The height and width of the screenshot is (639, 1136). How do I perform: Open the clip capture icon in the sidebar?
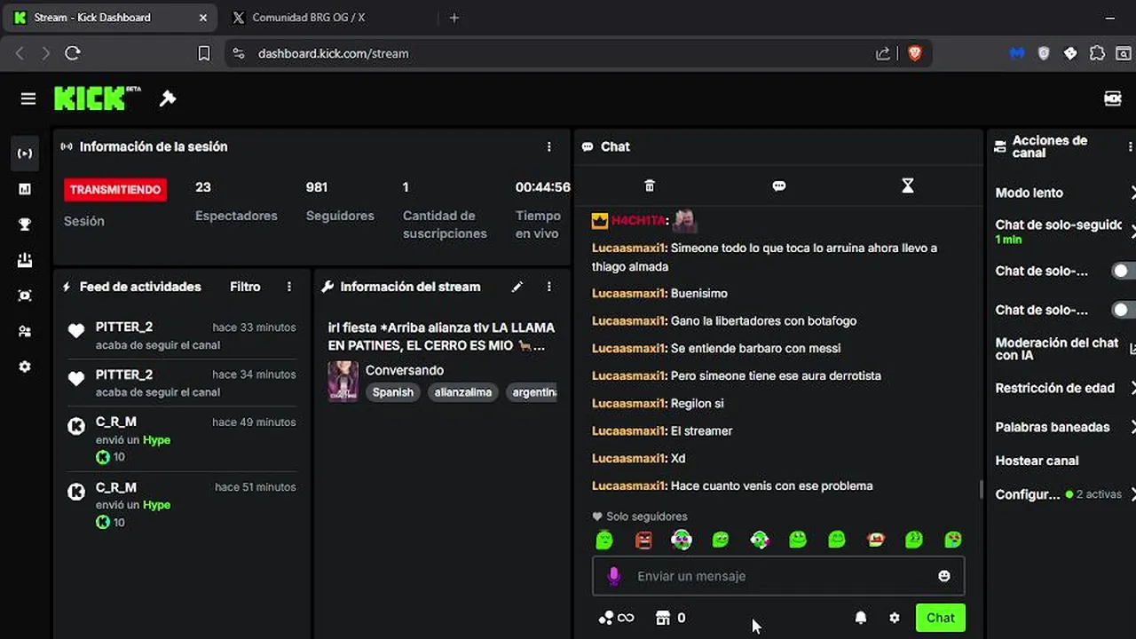coord(25,296)
